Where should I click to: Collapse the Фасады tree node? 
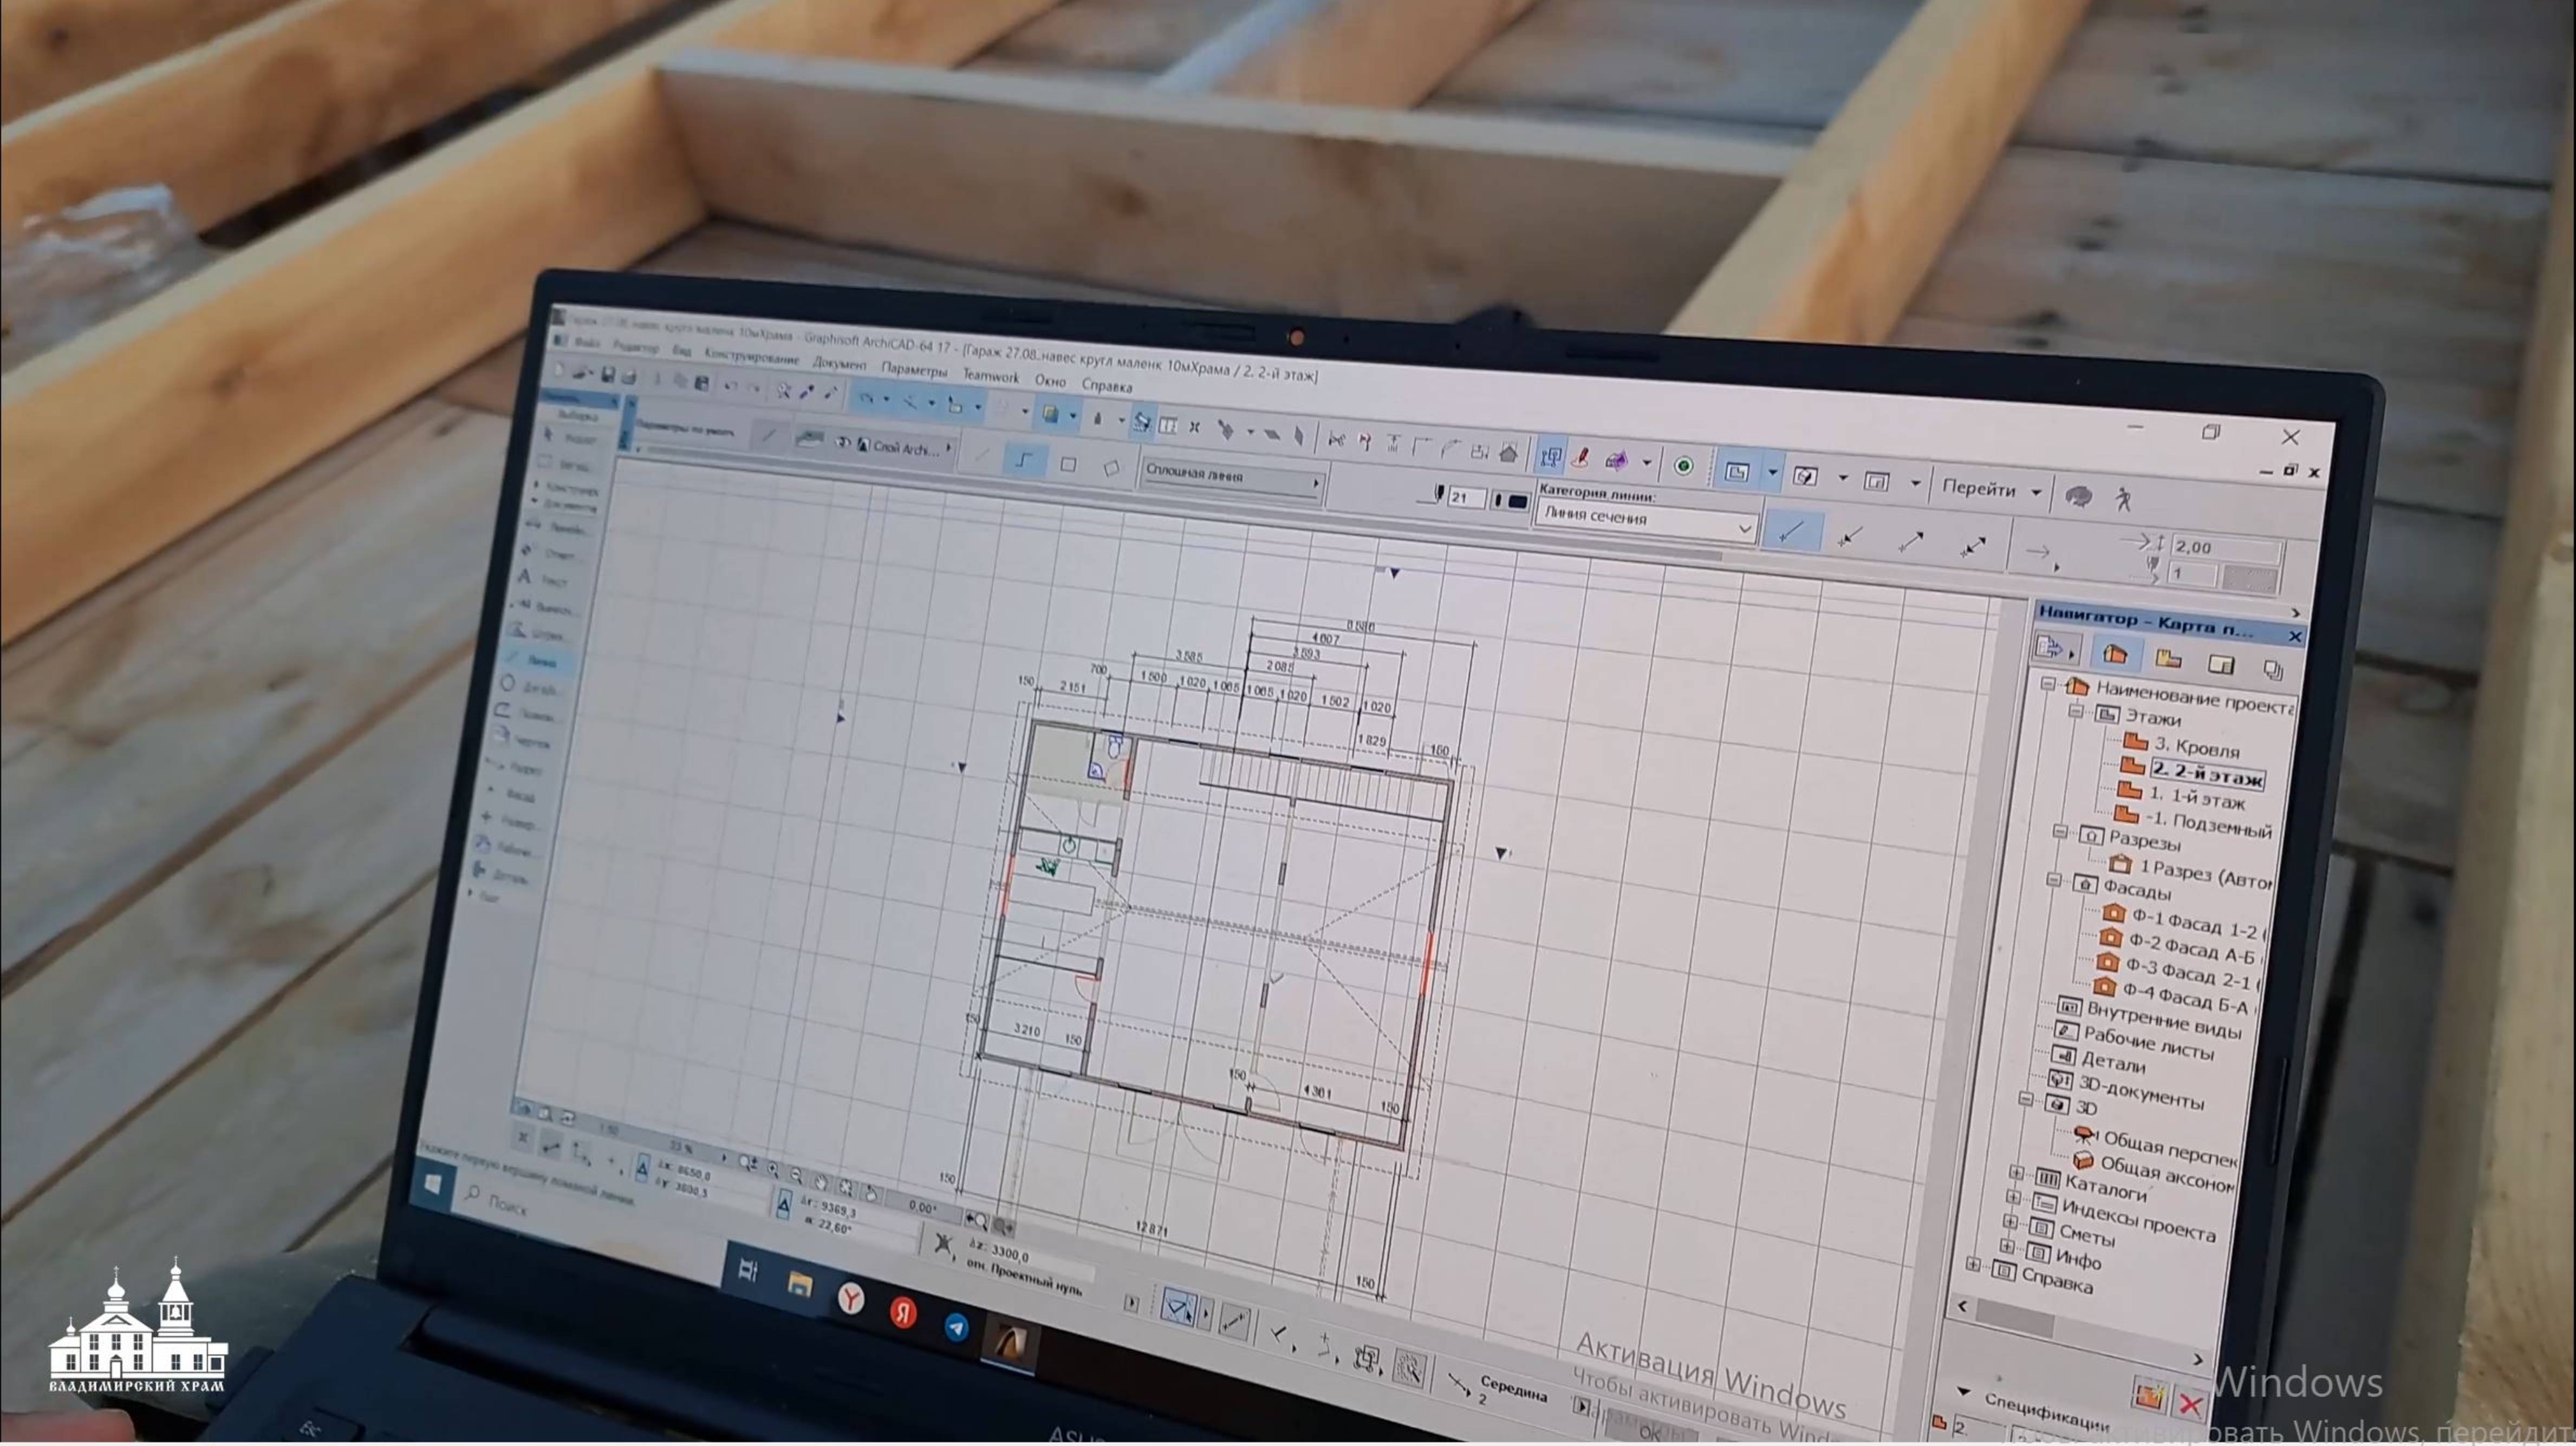pyautogui.click(x=2054, y=880)
